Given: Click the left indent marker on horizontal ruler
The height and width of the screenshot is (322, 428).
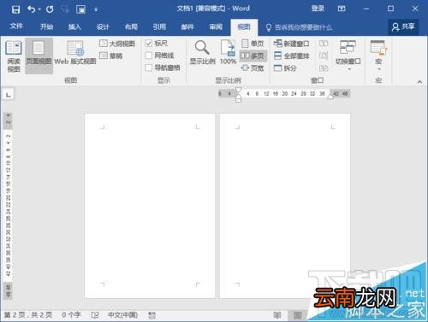Looking at the screenshot, I should [x=238, y=99].
